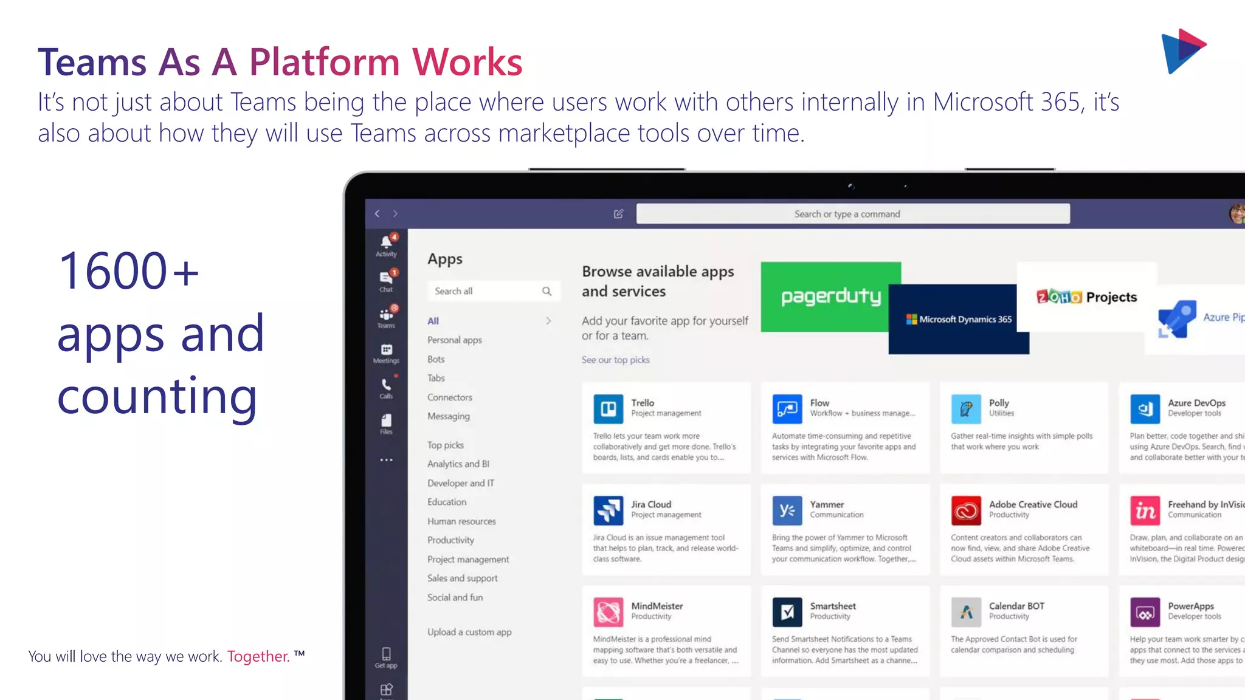Select Sales and support category
The image size is (1245, 700).
tap(462, 578)
